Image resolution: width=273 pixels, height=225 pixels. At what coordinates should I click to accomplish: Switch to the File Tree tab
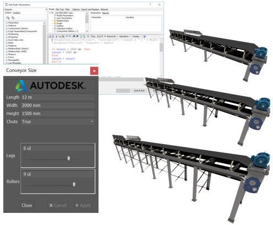tap(60, 9)
